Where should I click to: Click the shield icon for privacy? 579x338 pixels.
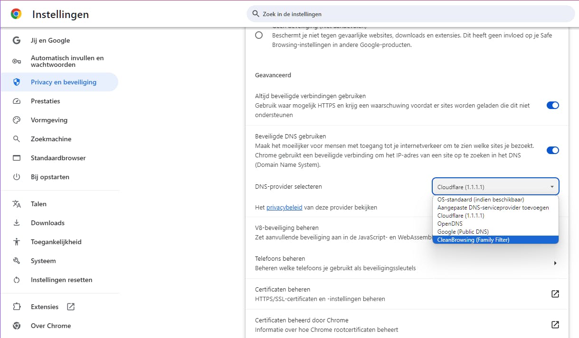(x=17, y=82)
